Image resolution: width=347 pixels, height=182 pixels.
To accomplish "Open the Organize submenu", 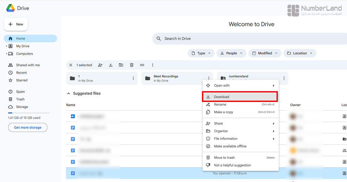I will pyautogui.click(x=241, y=131).
